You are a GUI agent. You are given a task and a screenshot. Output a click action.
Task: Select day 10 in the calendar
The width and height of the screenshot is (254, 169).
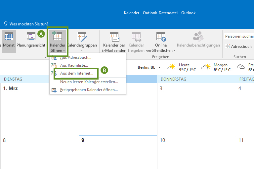click(x=196, y=152)
